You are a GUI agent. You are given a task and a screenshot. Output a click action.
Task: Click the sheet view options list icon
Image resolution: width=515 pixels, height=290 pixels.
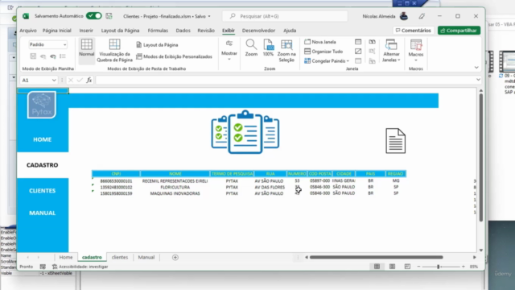pos(63,56)
